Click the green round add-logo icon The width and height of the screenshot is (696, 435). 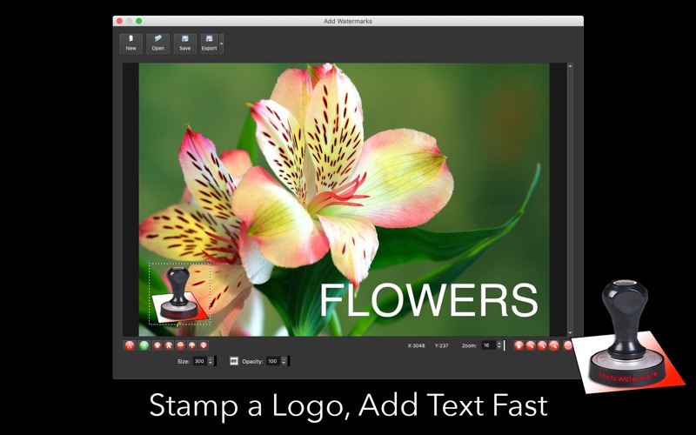144,345
